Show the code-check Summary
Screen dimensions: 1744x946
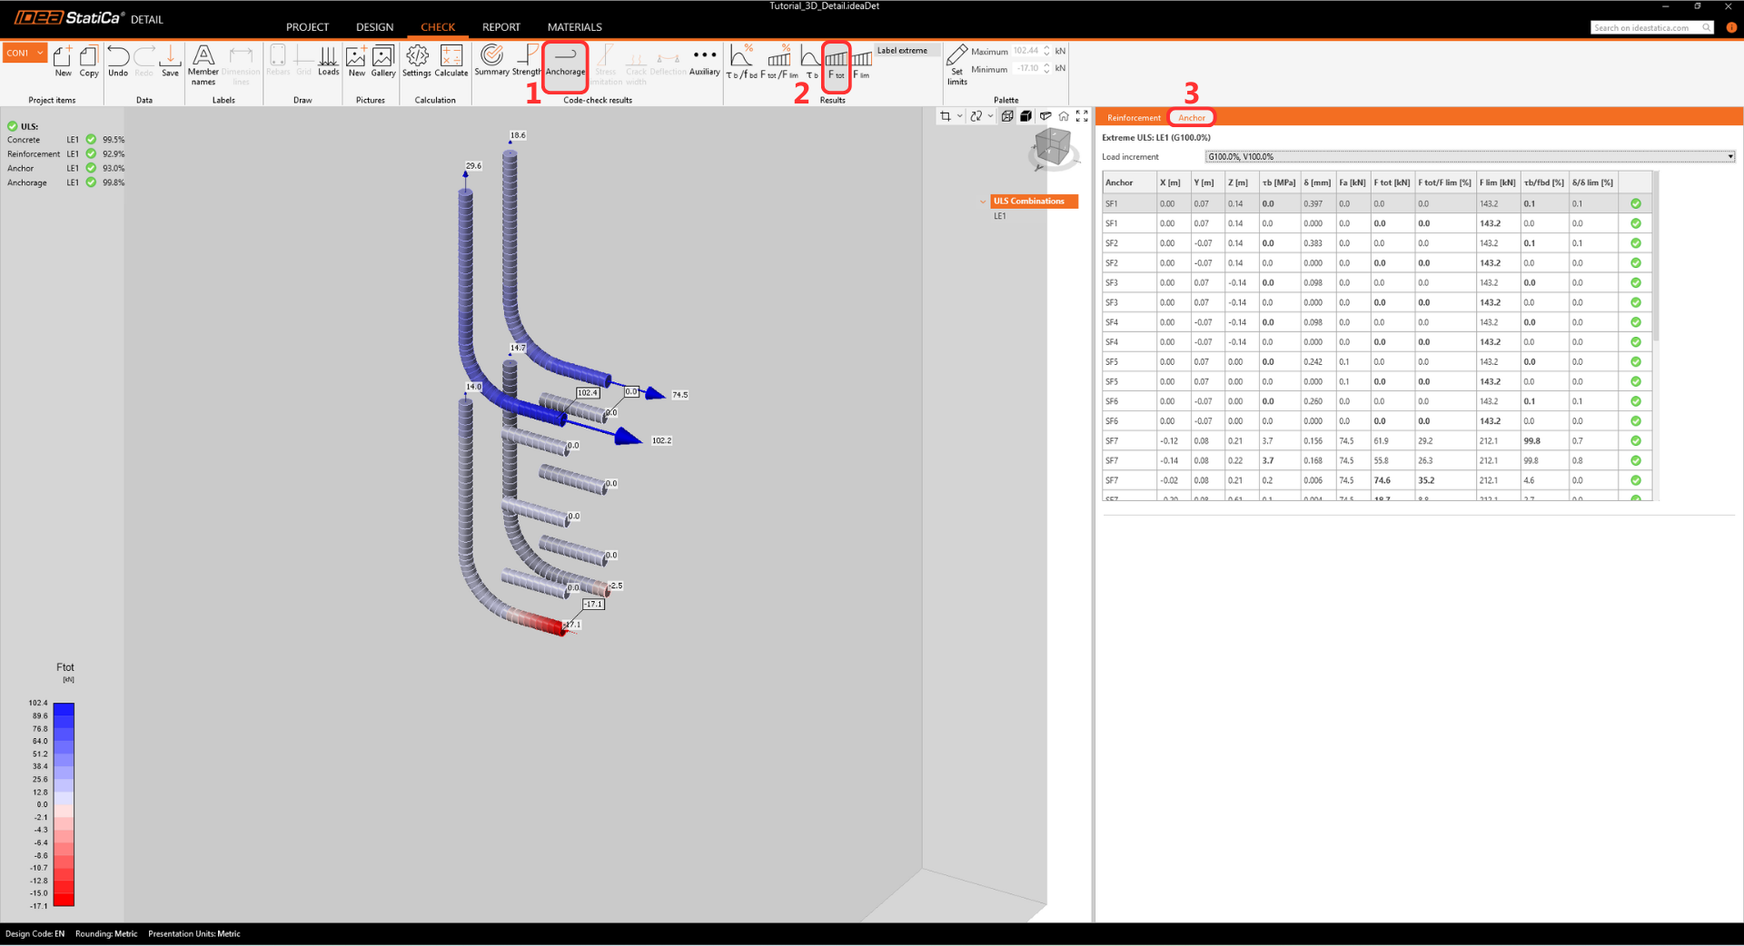coord(491,61)
